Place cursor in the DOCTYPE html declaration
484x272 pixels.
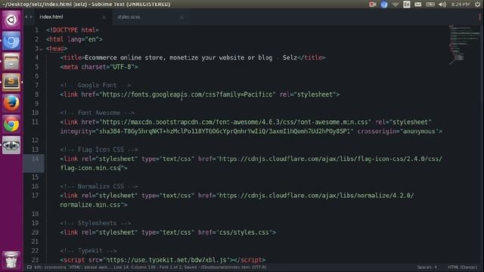pos(73,30)
